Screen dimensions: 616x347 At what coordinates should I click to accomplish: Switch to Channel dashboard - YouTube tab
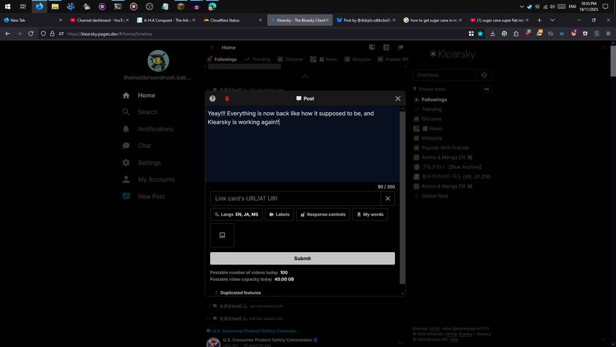[99, 20]
